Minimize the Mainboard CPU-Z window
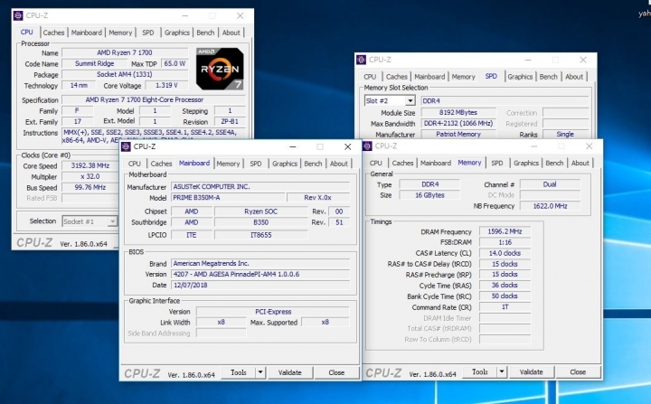651x404 pixels. [x=293, y=146]
